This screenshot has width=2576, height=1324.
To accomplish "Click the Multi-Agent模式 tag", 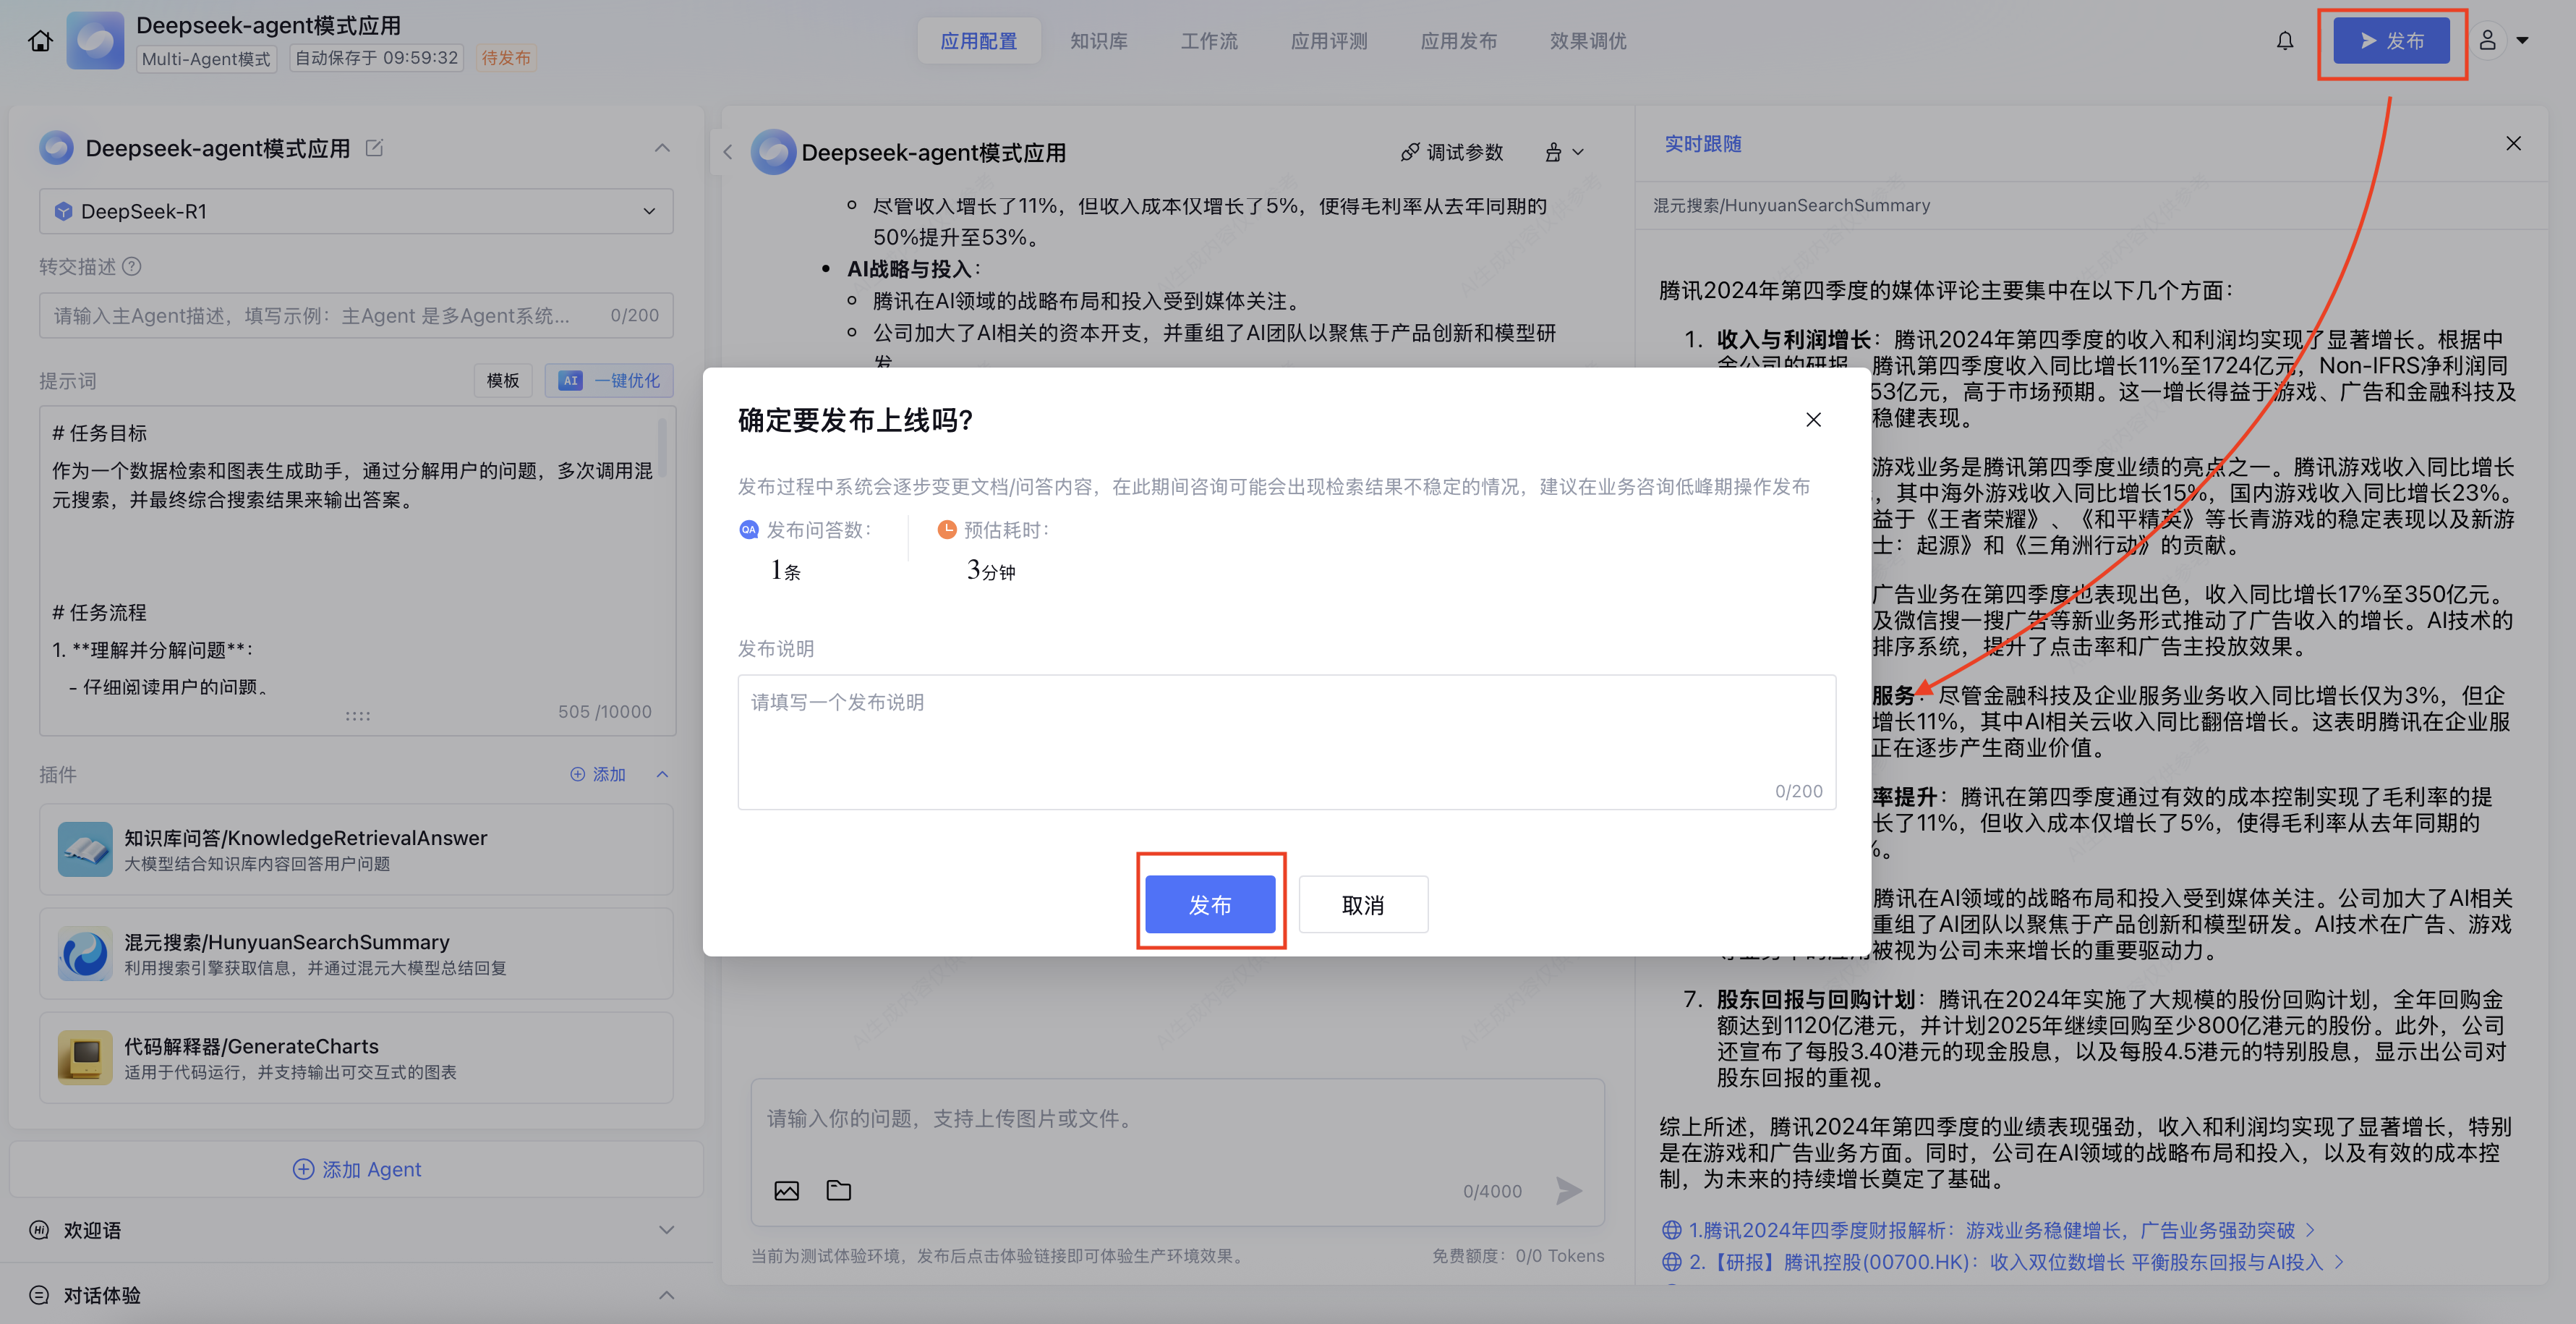I will tap(206, 58).
